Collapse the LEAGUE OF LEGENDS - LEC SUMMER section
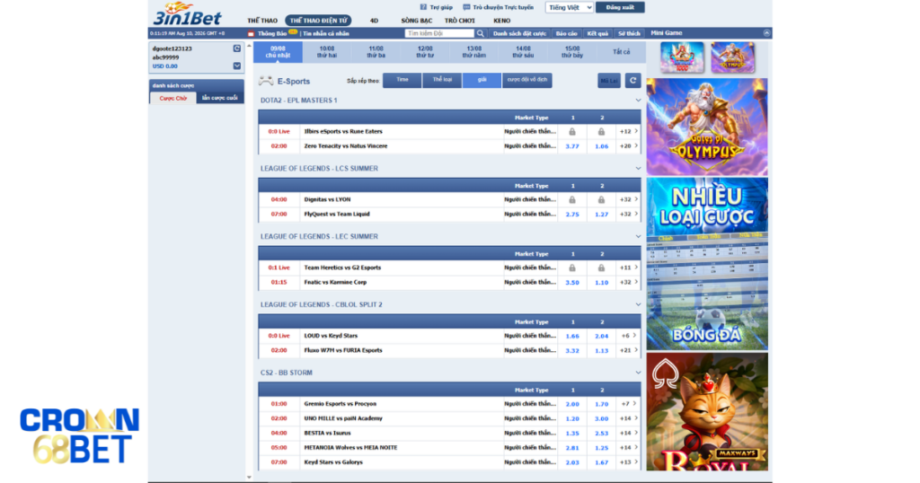This screenshot has height=483, width=920. pyautogui.click(x=638, y=236)
